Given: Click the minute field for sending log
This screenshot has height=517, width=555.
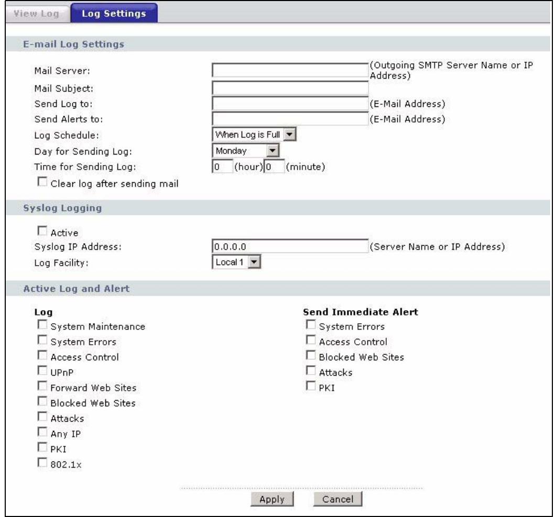Looking at the screenshot, I should coord(274,167).
